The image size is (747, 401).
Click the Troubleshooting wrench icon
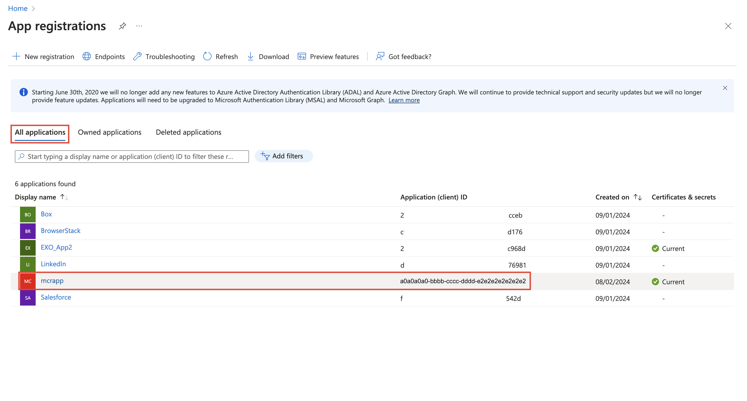tap(137, 56)
